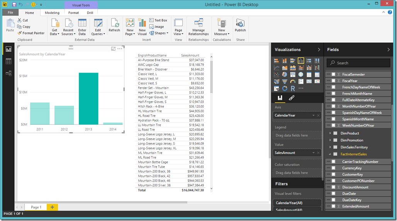Pick the line chart visualization icon
This screenshot has width=397, height=221.
277,68
